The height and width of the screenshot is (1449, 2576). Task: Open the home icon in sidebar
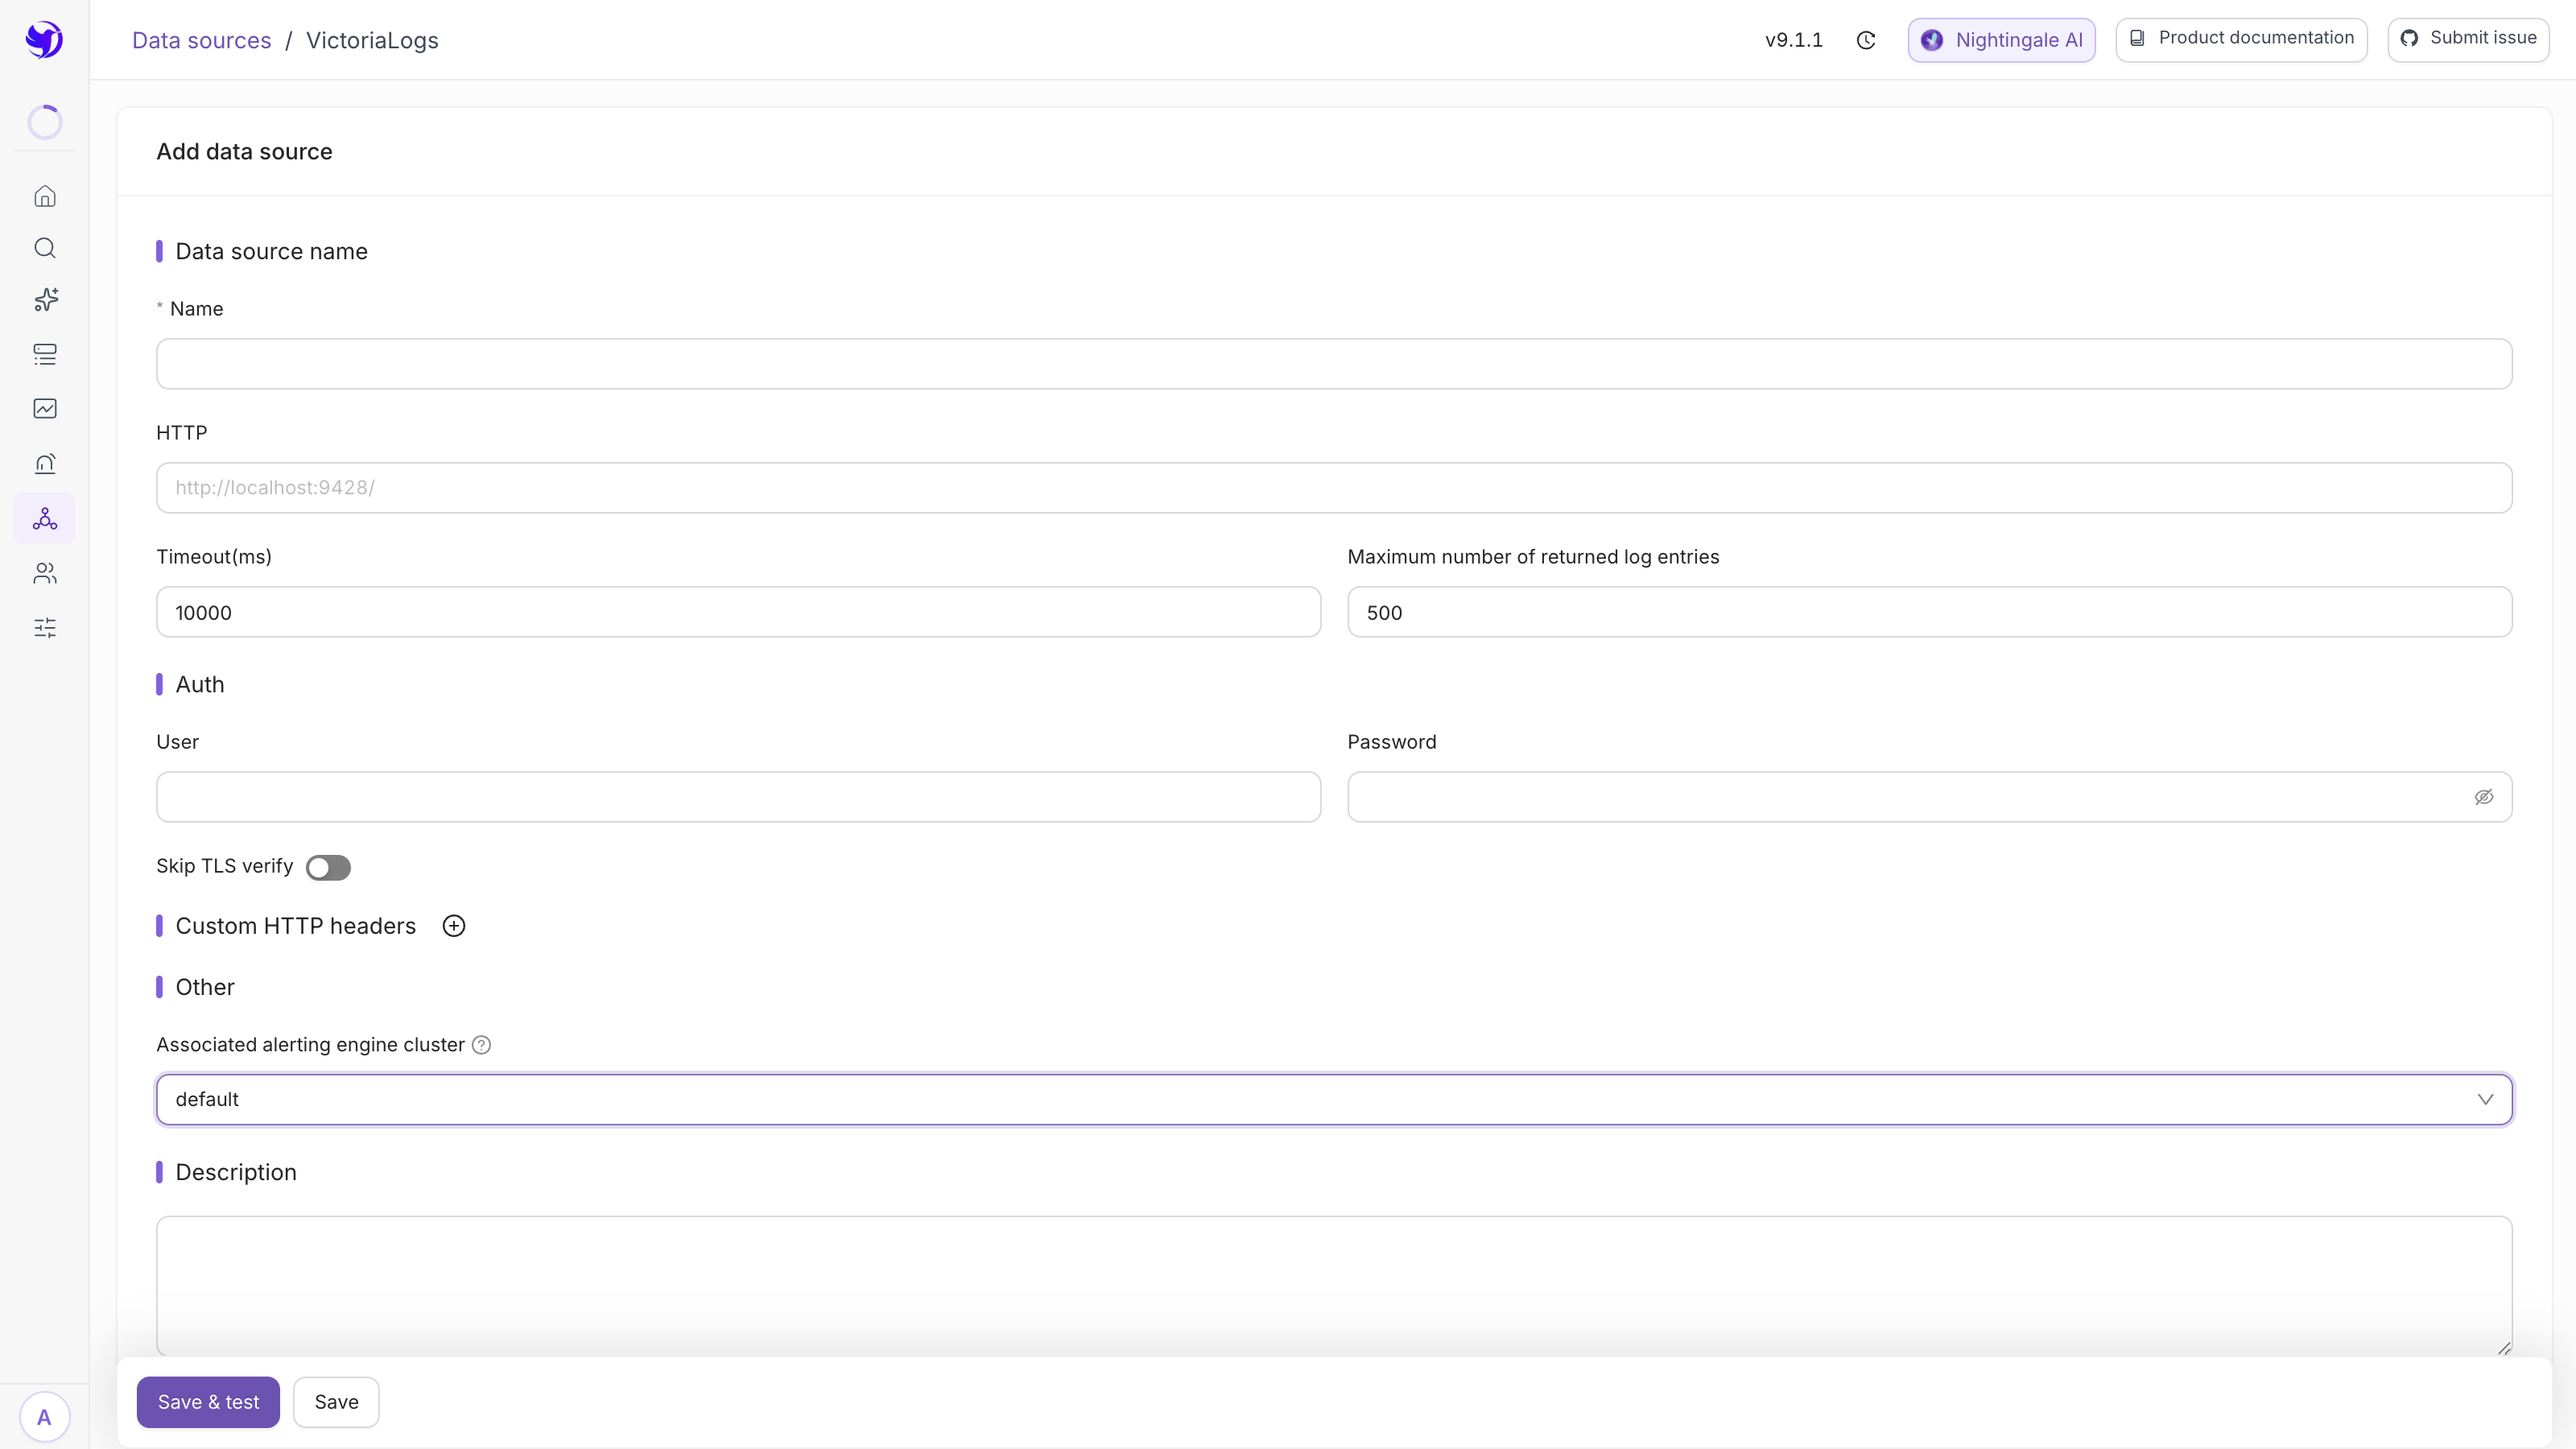(45, 196)
